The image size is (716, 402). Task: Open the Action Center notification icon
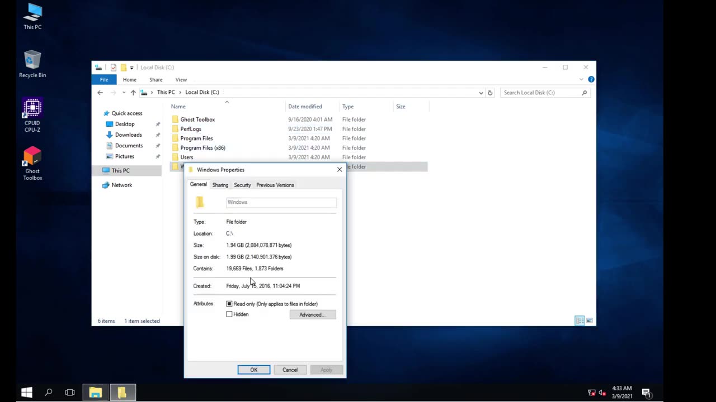tap(646, 393)
